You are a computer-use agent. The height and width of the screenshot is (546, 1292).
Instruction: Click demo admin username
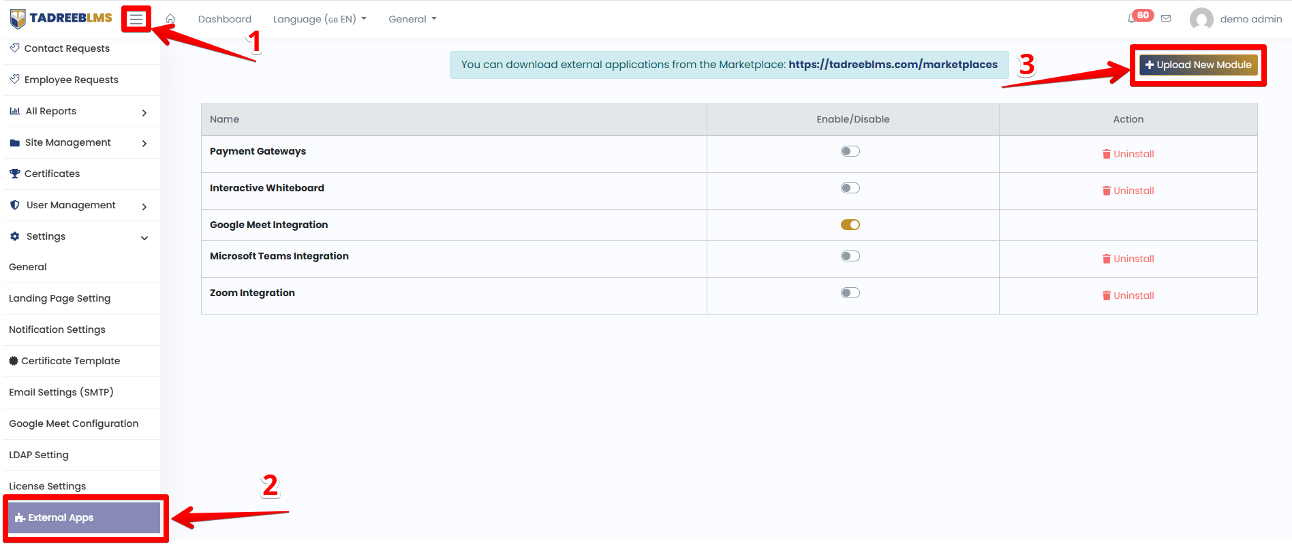coord(1251,19)
